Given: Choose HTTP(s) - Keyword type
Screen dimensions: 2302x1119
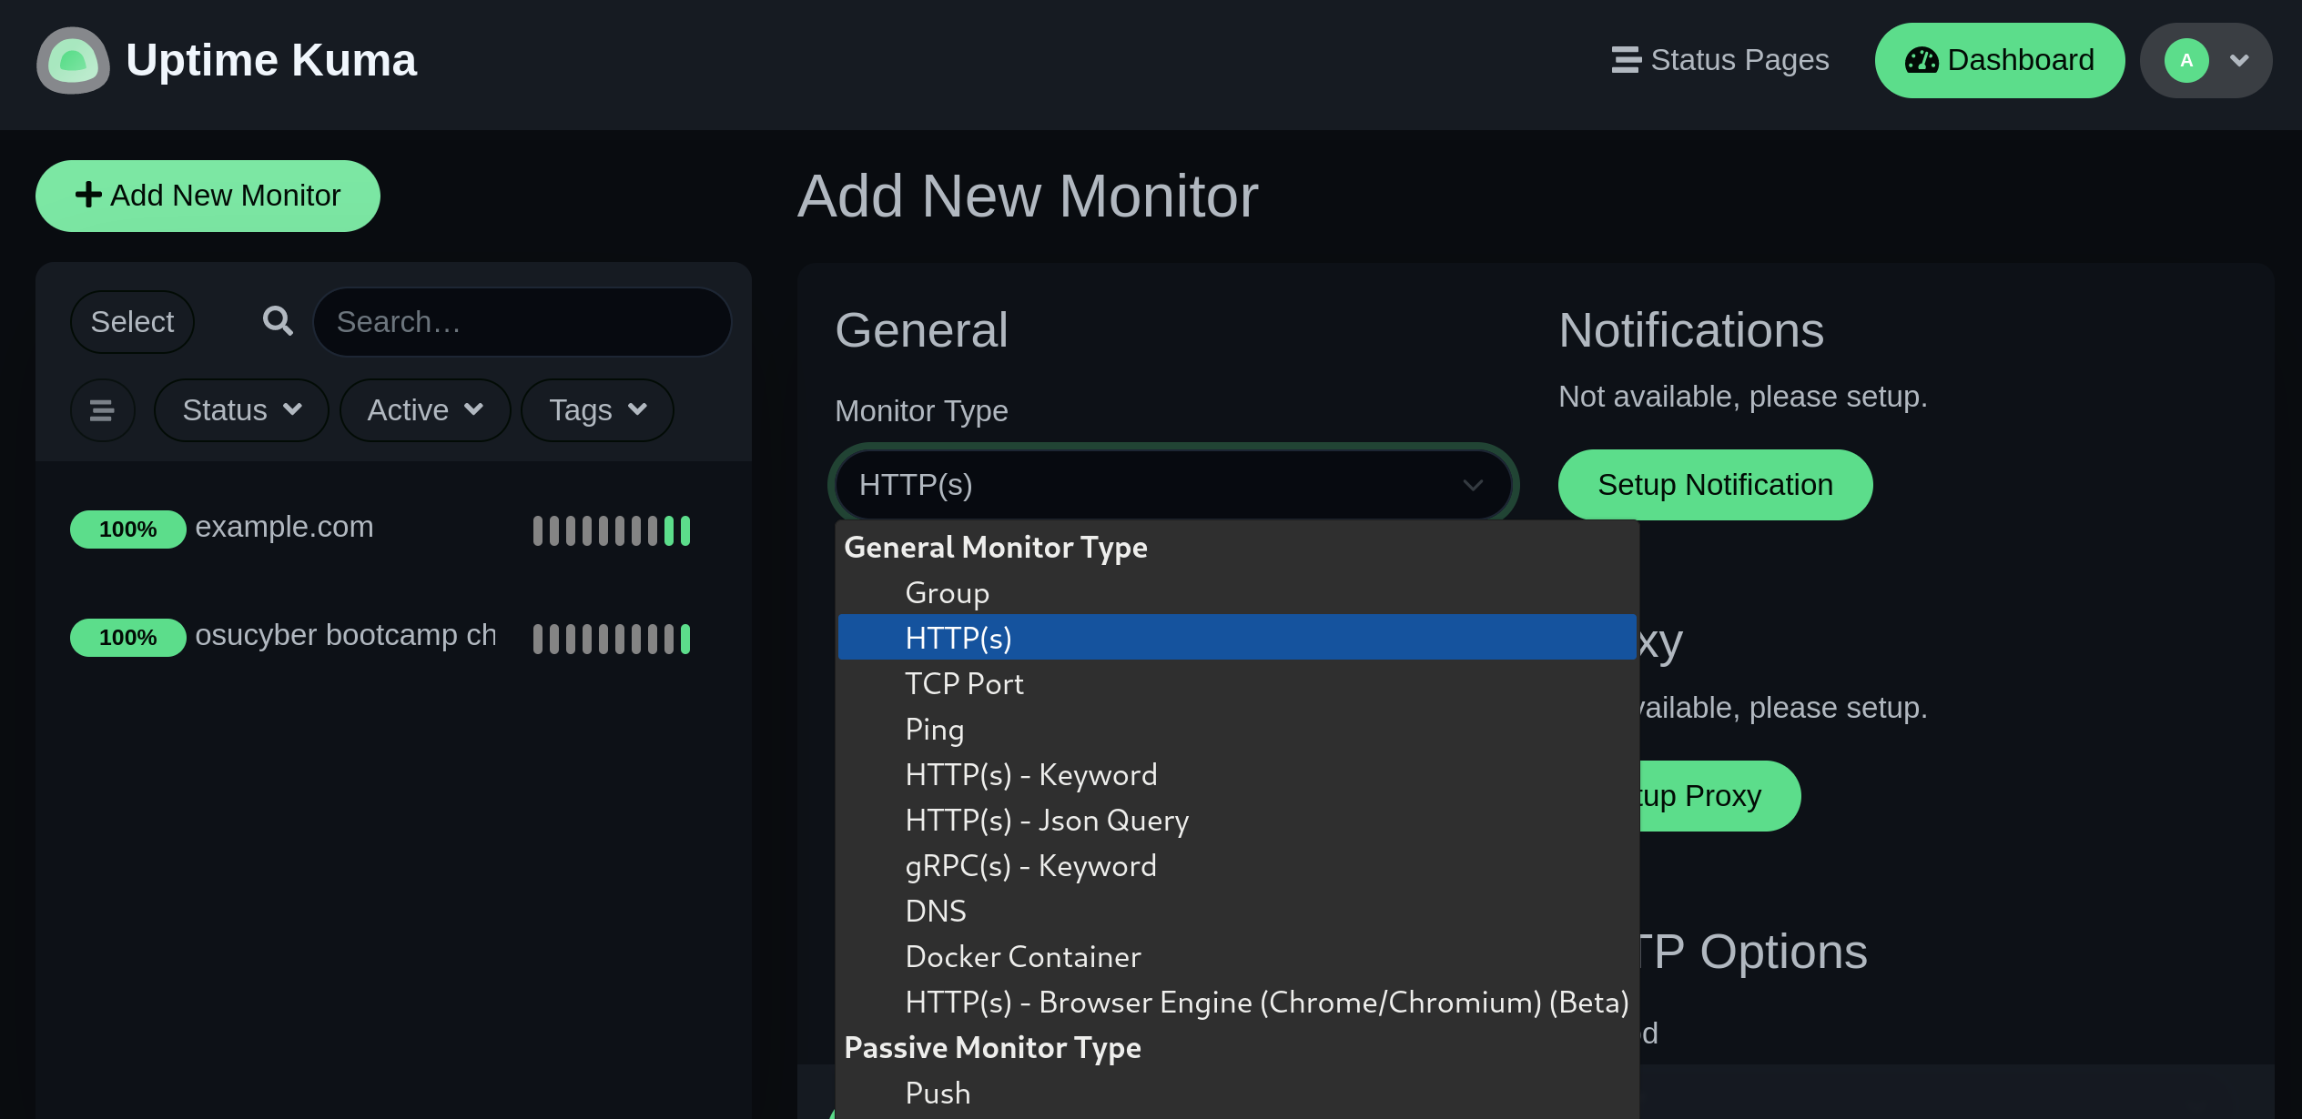Looking at the screenshot, I should point(1237,774).
